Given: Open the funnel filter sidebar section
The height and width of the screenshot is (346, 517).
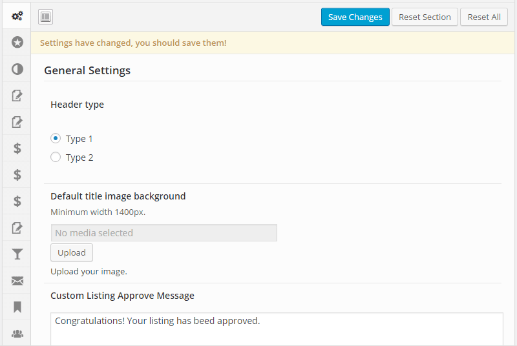Looking at the screenshot, I should 17,254.
